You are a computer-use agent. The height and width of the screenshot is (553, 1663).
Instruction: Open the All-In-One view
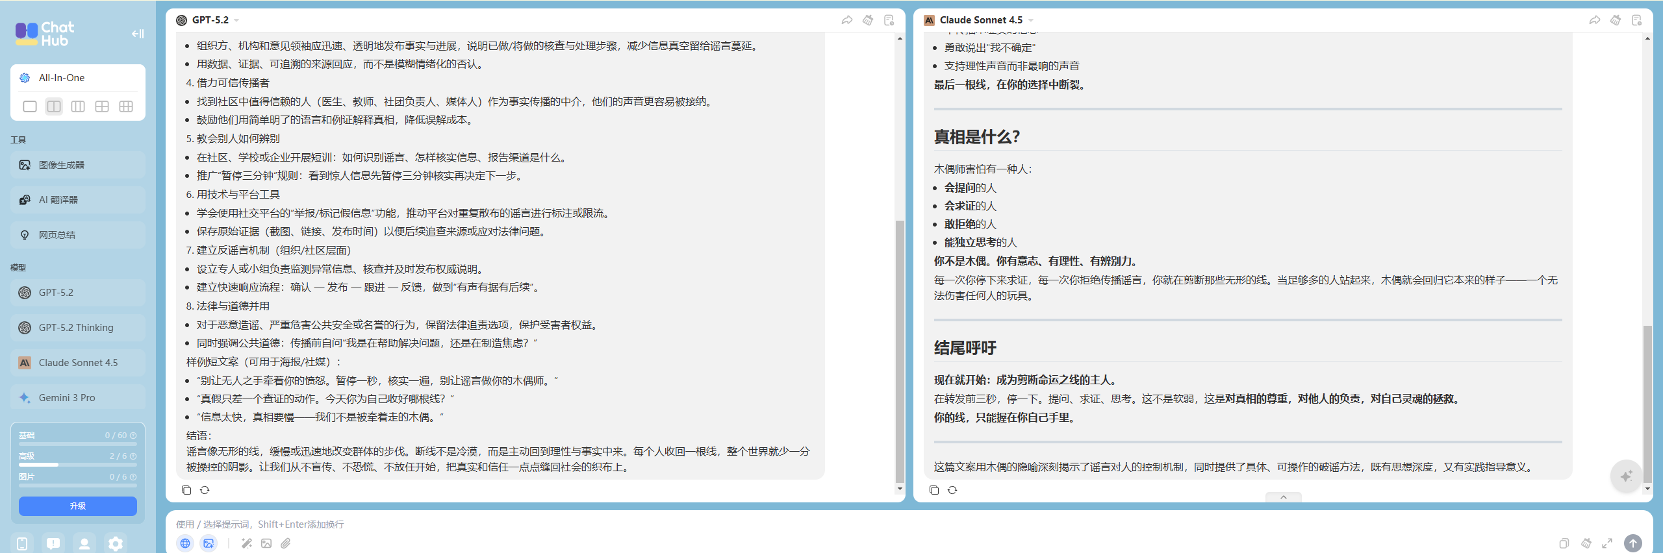(x=78, y=78)
